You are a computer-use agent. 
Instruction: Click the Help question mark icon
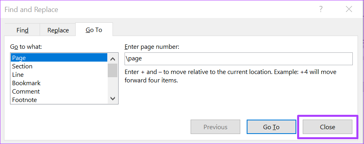pos(321,10)
